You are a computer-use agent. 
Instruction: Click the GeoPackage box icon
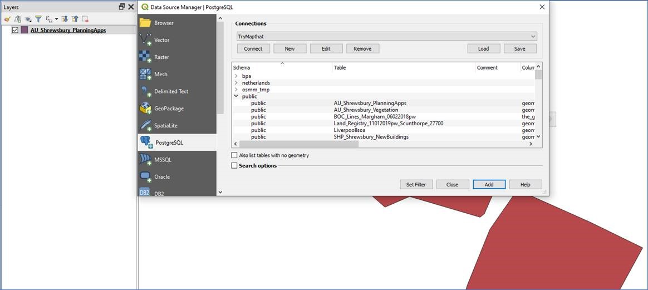145,108
